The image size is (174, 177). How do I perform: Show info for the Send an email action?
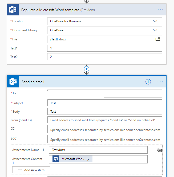(x=148, y=82)
